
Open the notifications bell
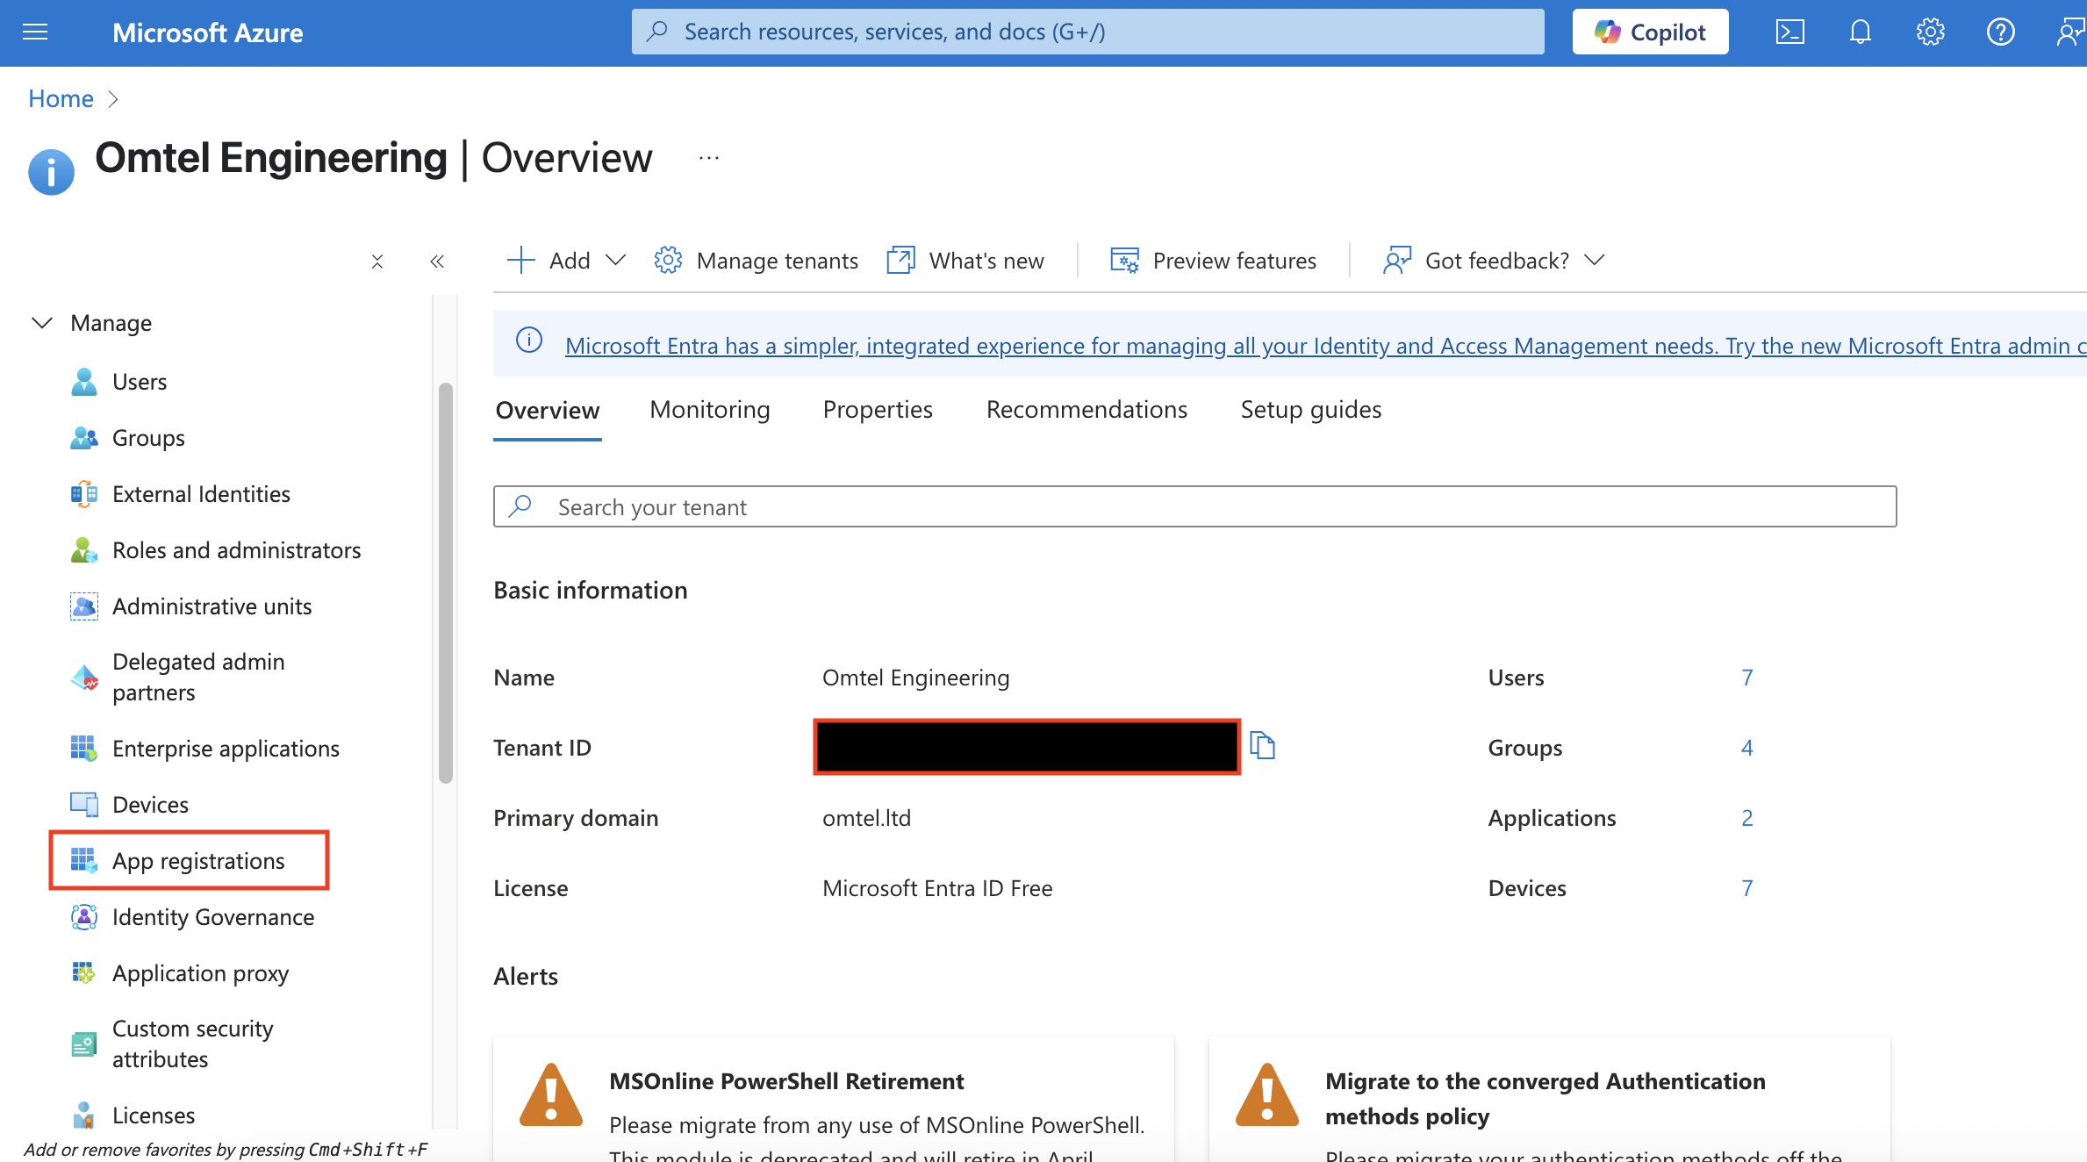(1860, 32)
